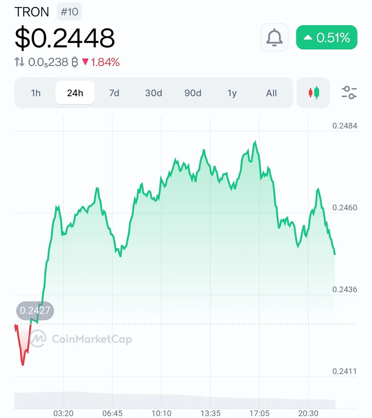Choose the 30d range
372x418 pixels.
click(x=154, y=93)
